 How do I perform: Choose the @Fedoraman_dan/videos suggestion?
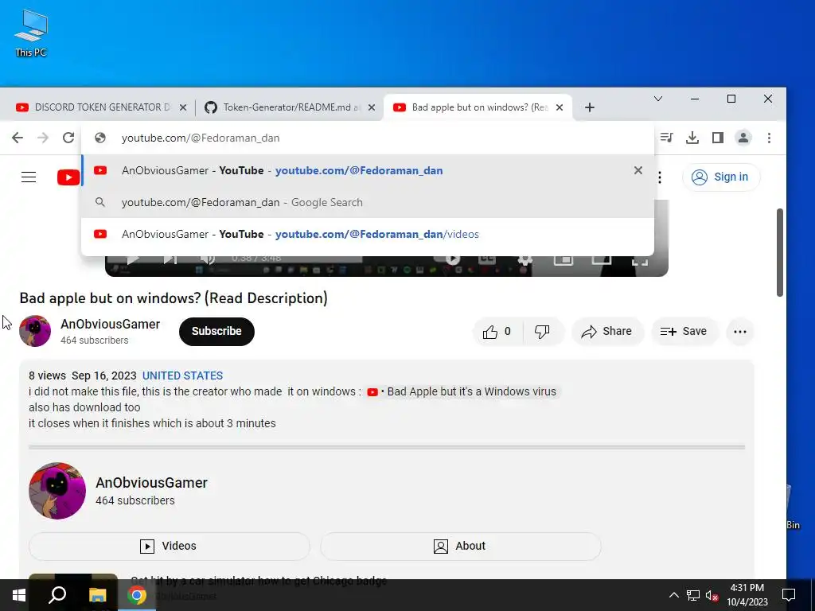click(x=368, y=234)
